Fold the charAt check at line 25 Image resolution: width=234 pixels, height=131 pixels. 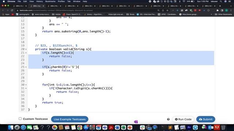(x=26, y=67)
